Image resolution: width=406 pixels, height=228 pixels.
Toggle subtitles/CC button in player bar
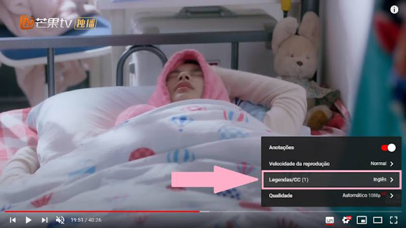point(330,220)
